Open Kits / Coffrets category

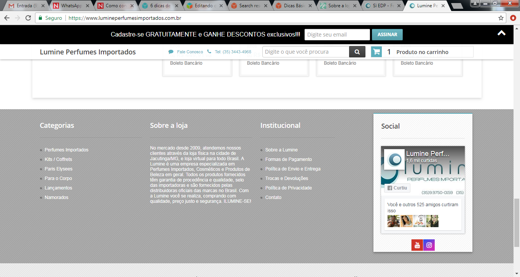(x=58, y=159)
